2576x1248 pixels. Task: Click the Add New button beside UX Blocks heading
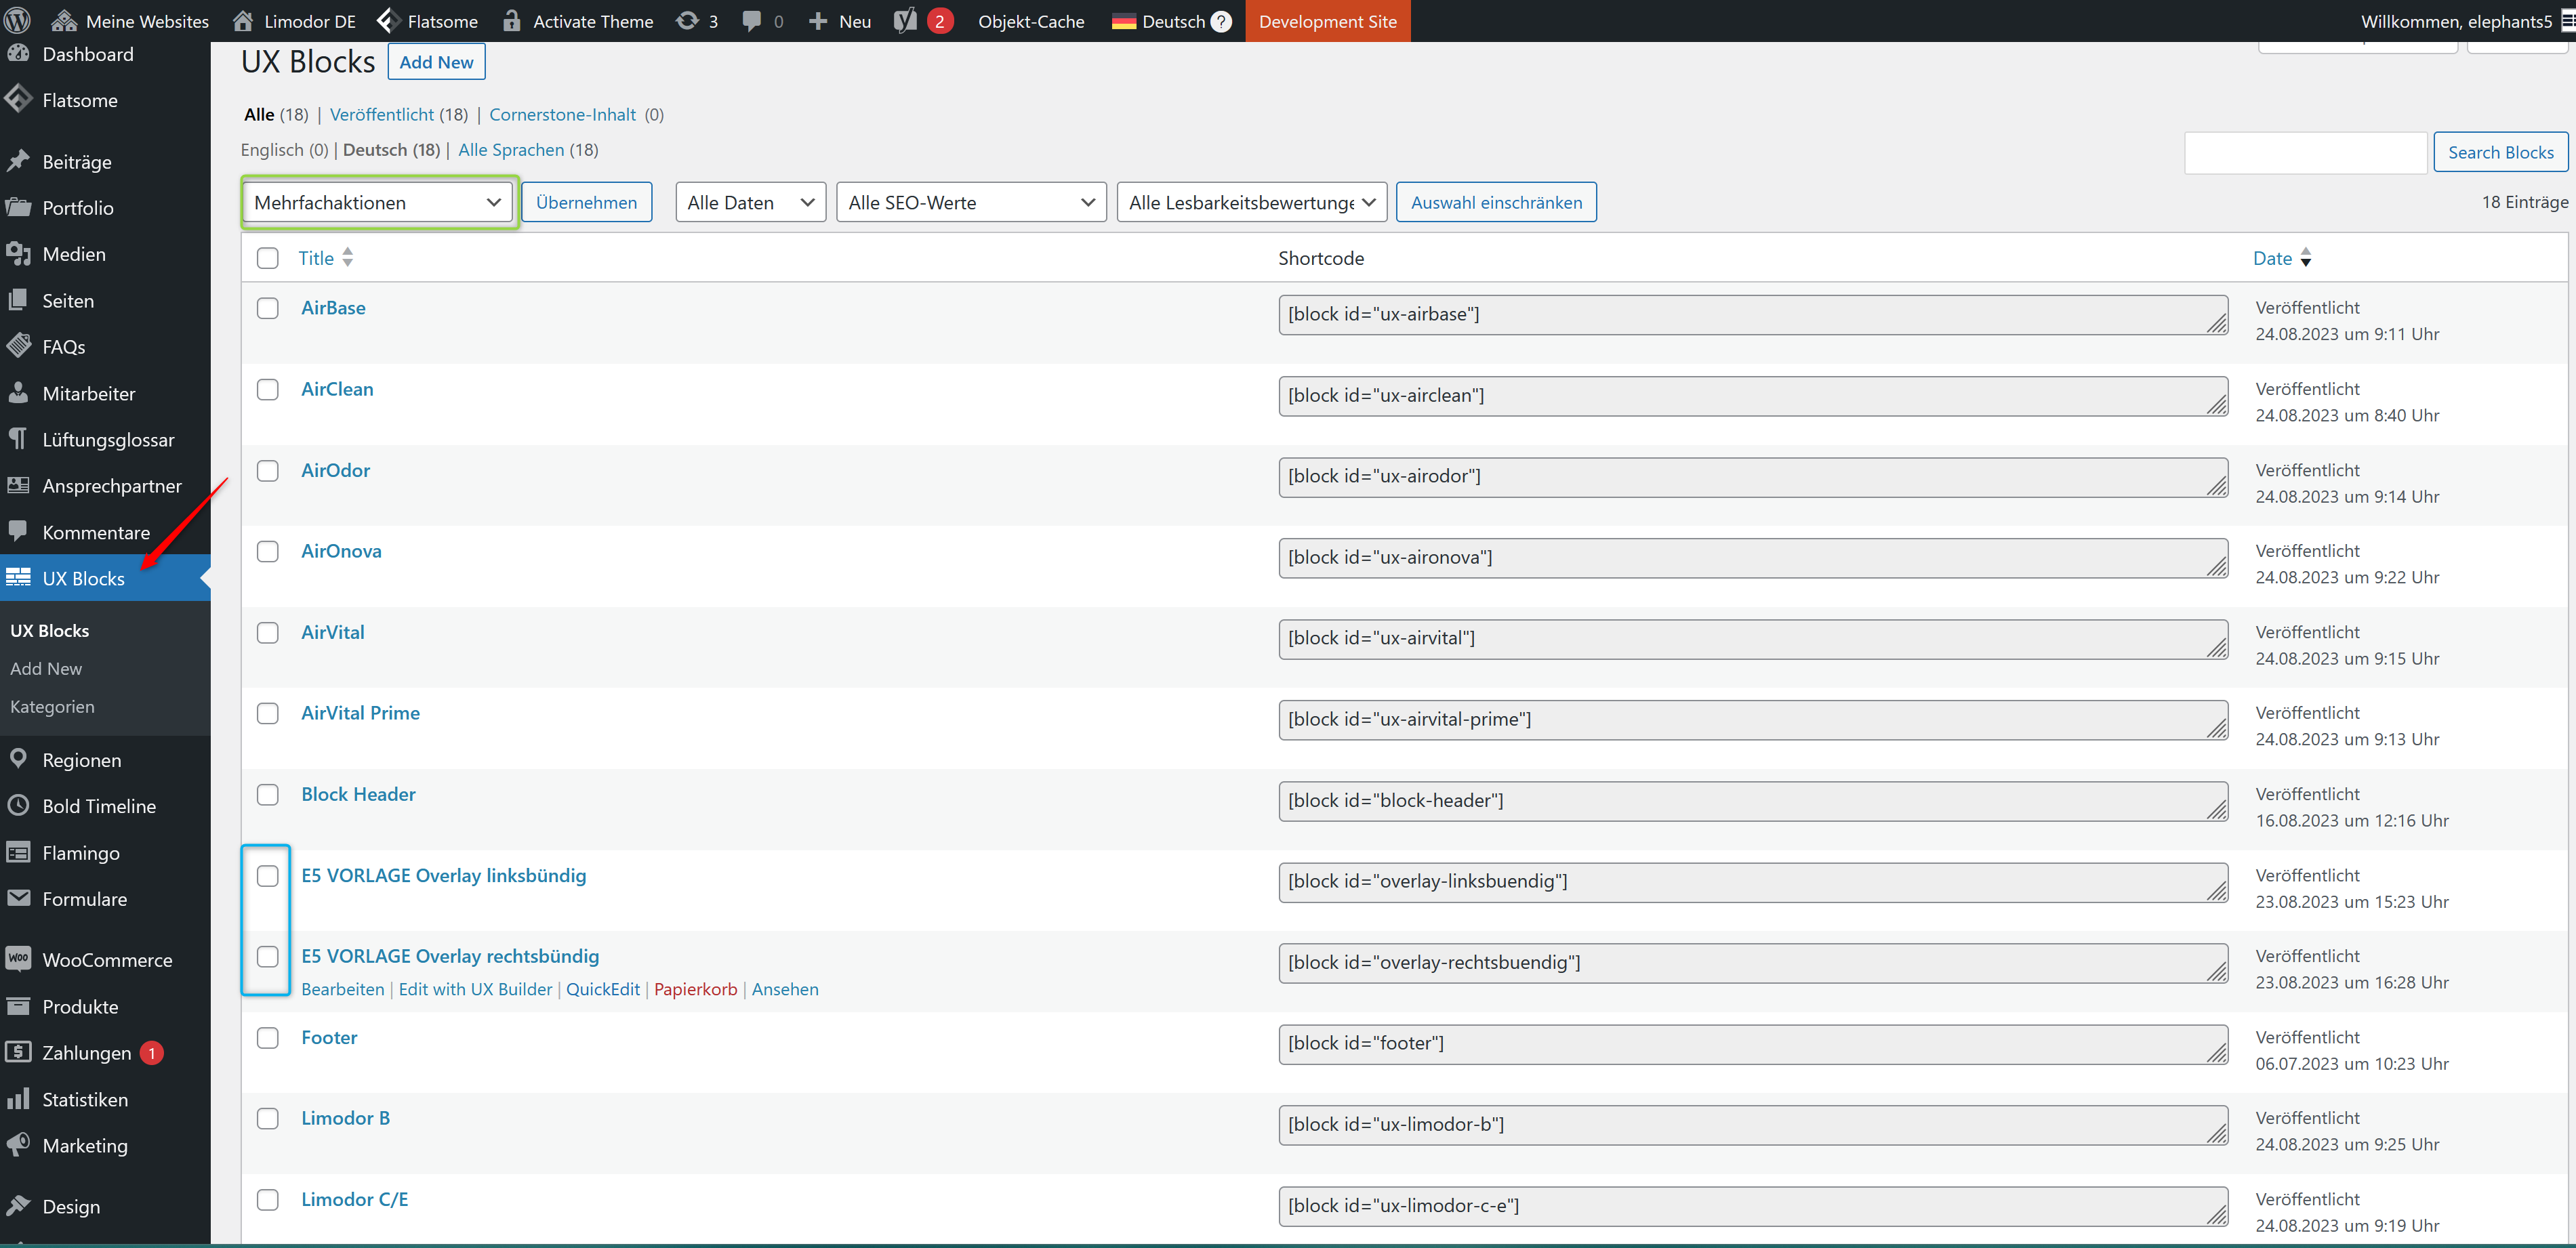pyautogui.click(x=436, y=61)
